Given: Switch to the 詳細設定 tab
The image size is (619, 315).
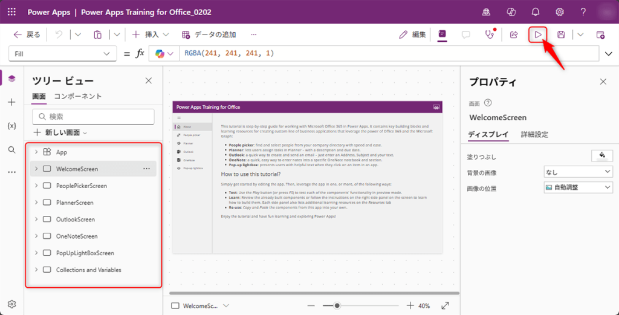Looking at the screenshot, I should [x=534, y=134].
